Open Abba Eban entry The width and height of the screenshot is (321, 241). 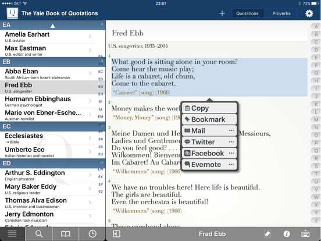[x=48, y=73]
